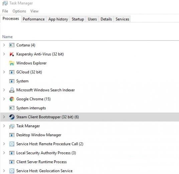Click the Task Manager row icon
The width and height of the screenshot is (179, 174).
(12, 126)
